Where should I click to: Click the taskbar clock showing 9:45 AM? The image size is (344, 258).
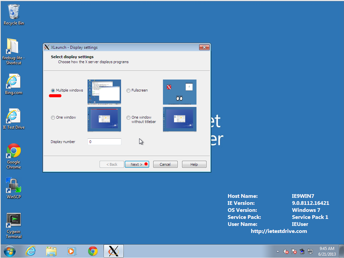pos(327,251)
